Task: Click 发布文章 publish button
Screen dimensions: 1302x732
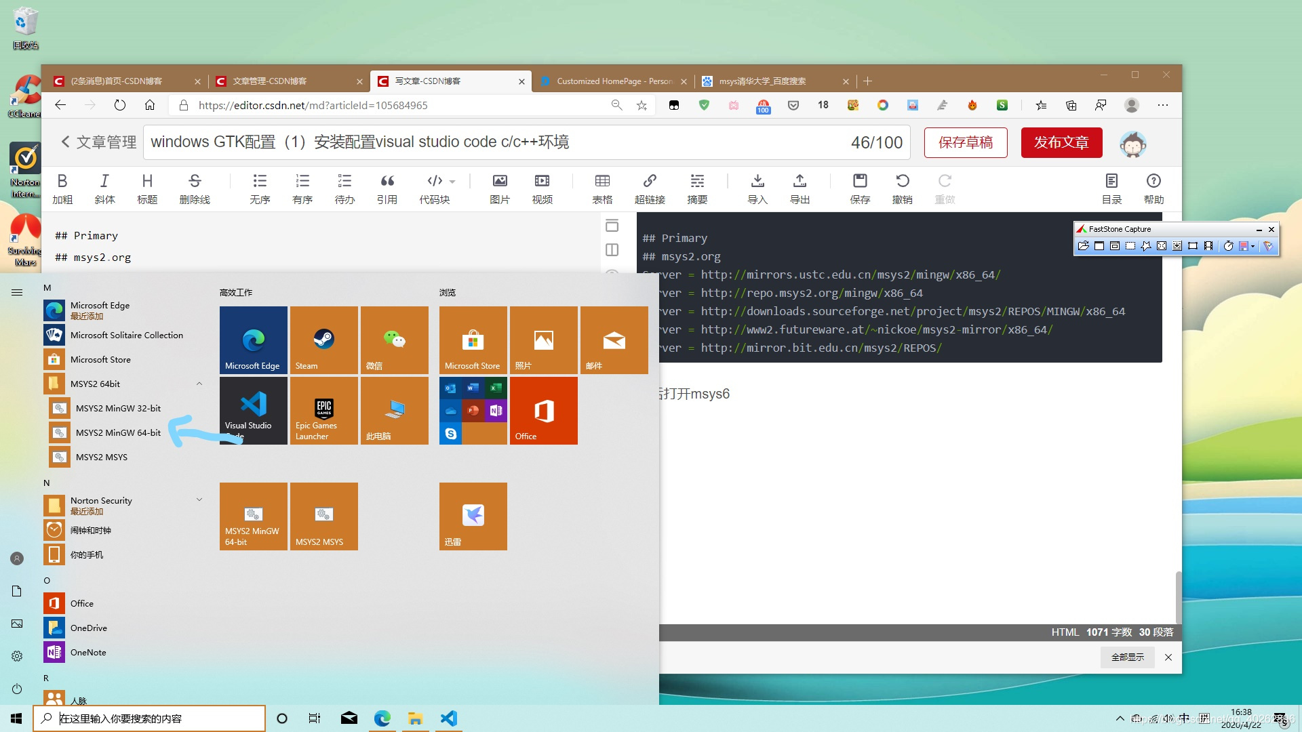Action: pyautogui.click(x=1061, y=142)
